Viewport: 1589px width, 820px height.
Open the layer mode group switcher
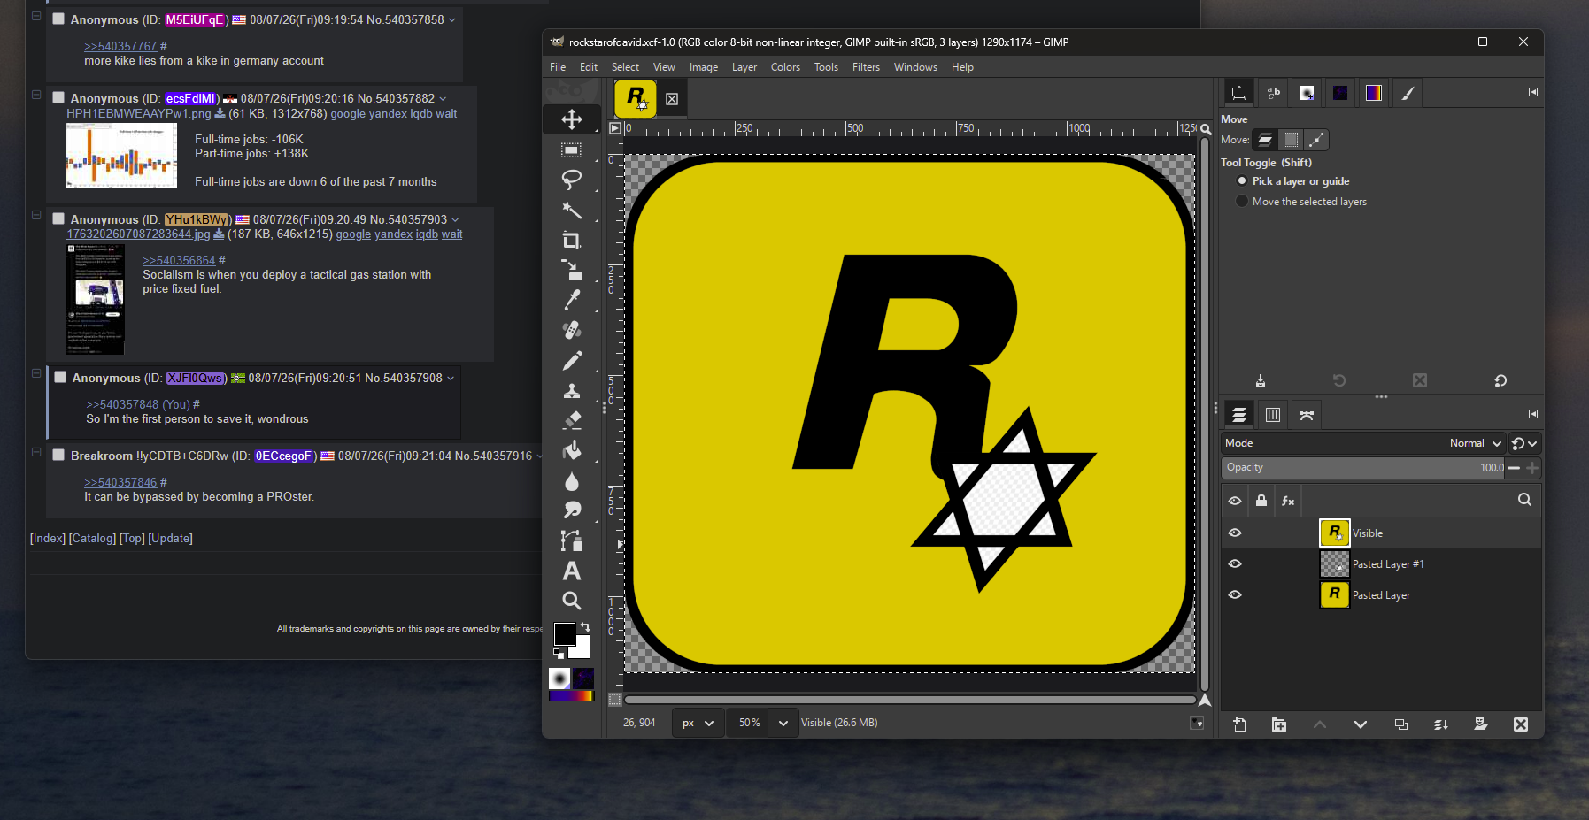(x=1524, y=443)
